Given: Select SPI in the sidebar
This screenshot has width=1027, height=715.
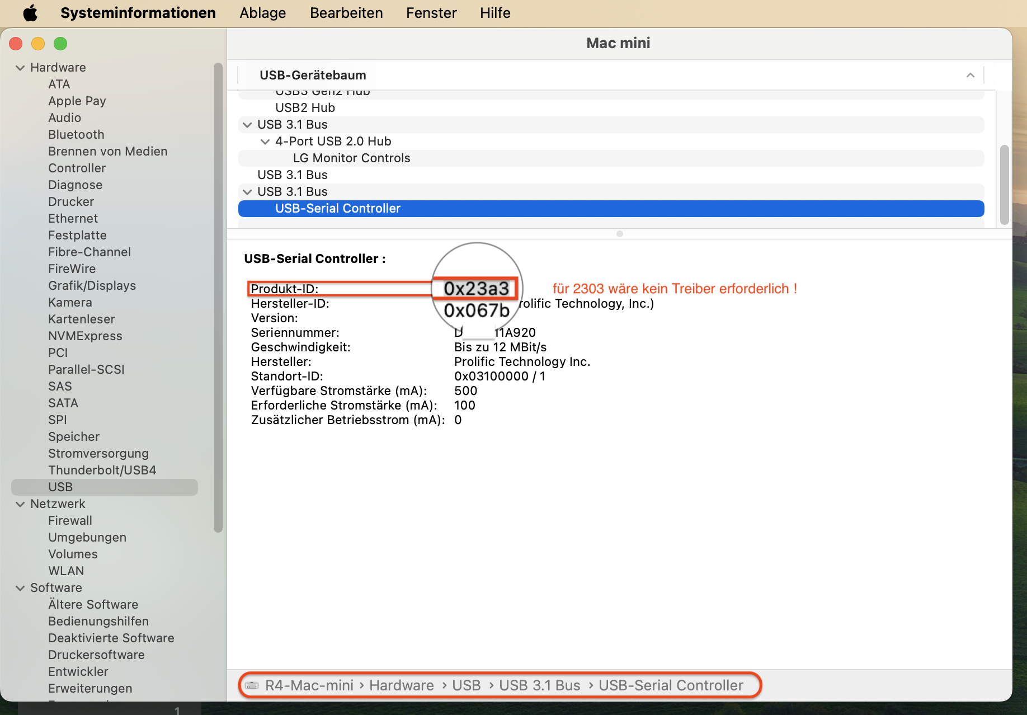Looking at the screenshot, I should click(58, 420).
